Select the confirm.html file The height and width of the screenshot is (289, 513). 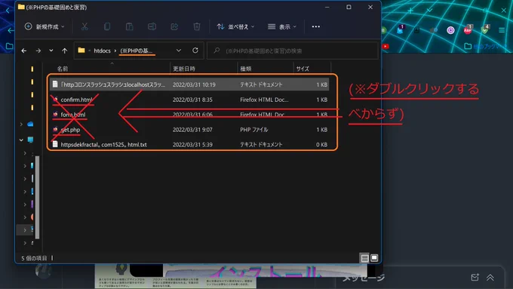[x=189, y=100]
